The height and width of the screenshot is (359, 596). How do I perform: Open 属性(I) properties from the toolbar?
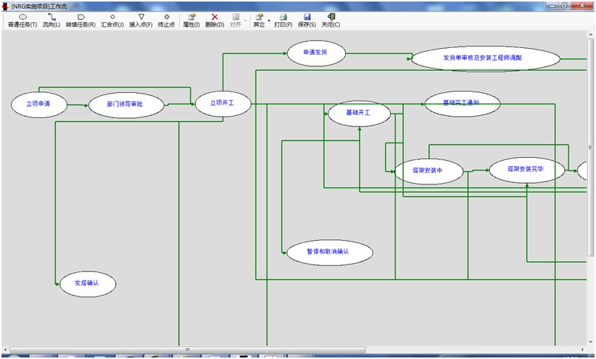(x=191, y=21)
